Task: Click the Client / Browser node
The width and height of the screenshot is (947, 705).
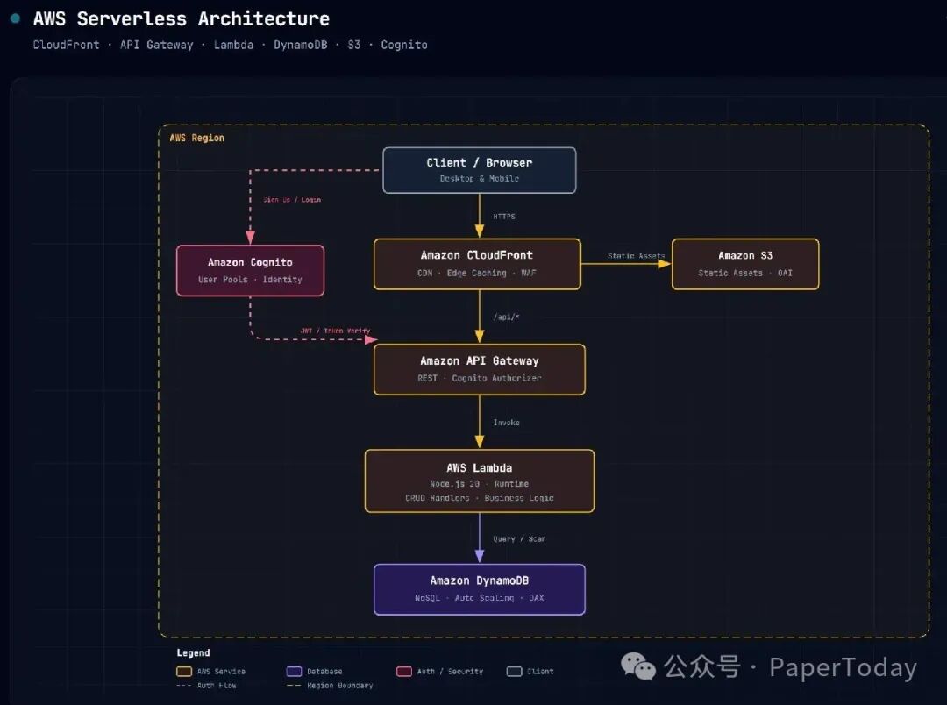Action: (479, 170)
